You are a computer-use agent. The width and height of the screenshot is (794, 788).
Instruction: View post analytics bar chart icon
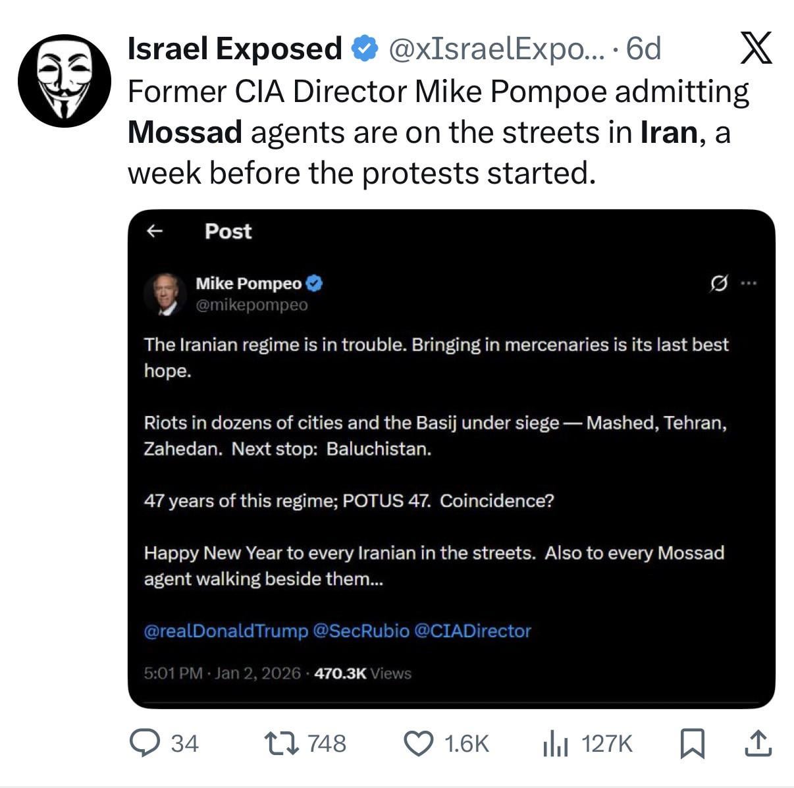click(x=555, y=745)
